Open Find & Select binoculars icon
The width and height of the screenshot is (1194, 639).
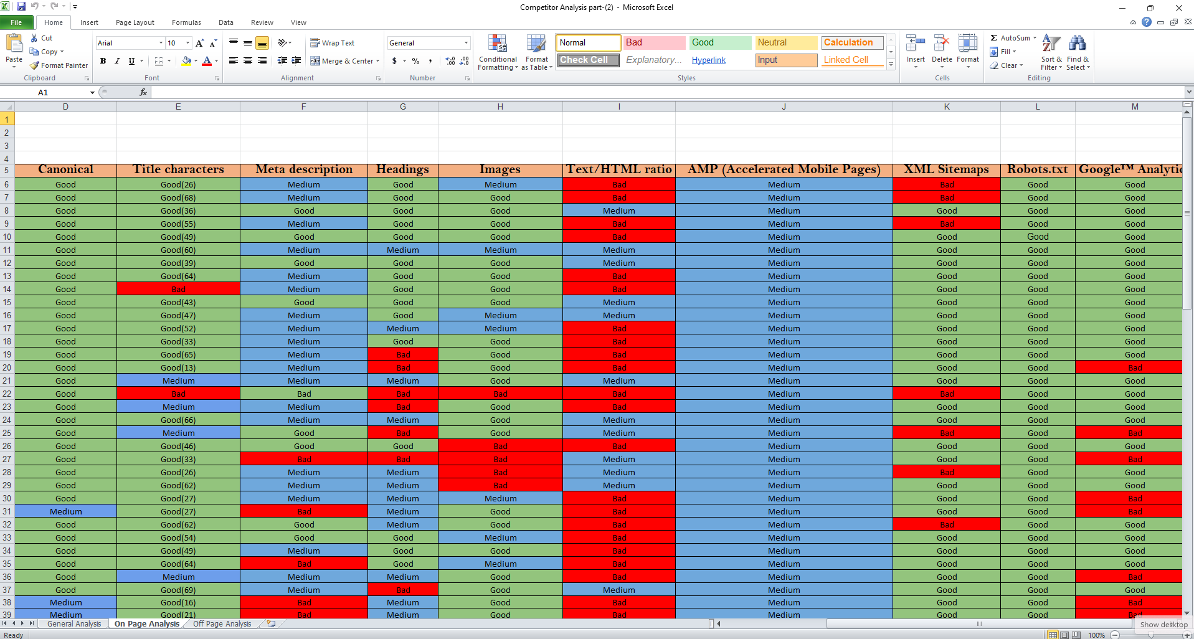coord(1077,44)
